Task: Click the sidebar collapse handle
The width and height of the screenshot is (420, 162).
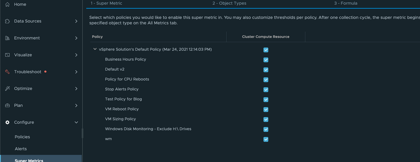Action: tap(82, 133)
